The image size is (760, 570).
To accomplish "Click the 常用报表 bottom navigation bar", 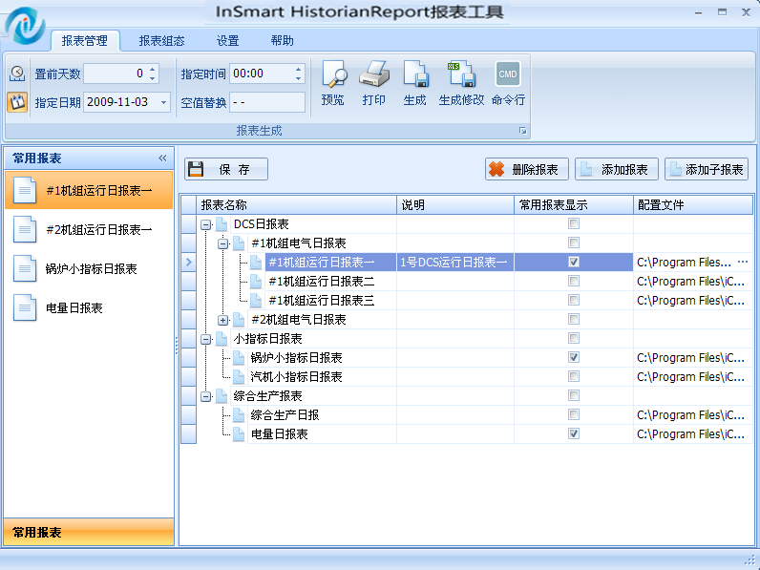I will point(89,532).
